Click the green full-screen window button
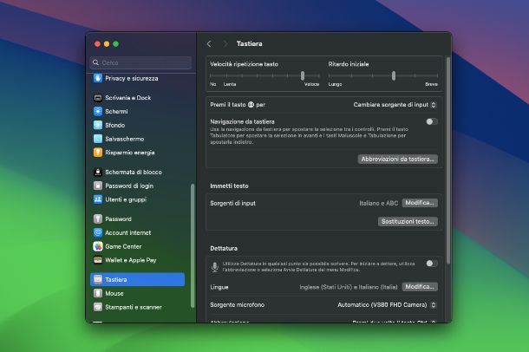This screenshot has height=352, width=529. click(115, 44)
